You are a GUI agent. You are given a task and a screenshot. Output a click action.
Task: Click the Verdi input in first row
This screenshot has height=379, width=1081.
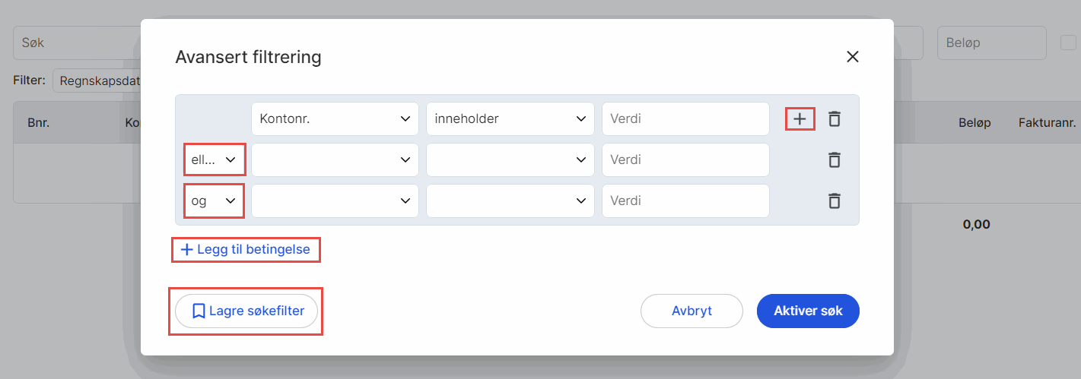(685, 119)
